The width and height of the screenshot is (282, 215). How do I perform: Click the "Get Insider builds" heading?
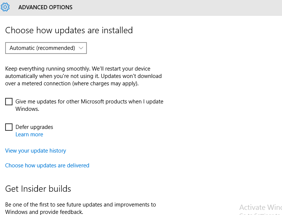(x=38, y=189)
